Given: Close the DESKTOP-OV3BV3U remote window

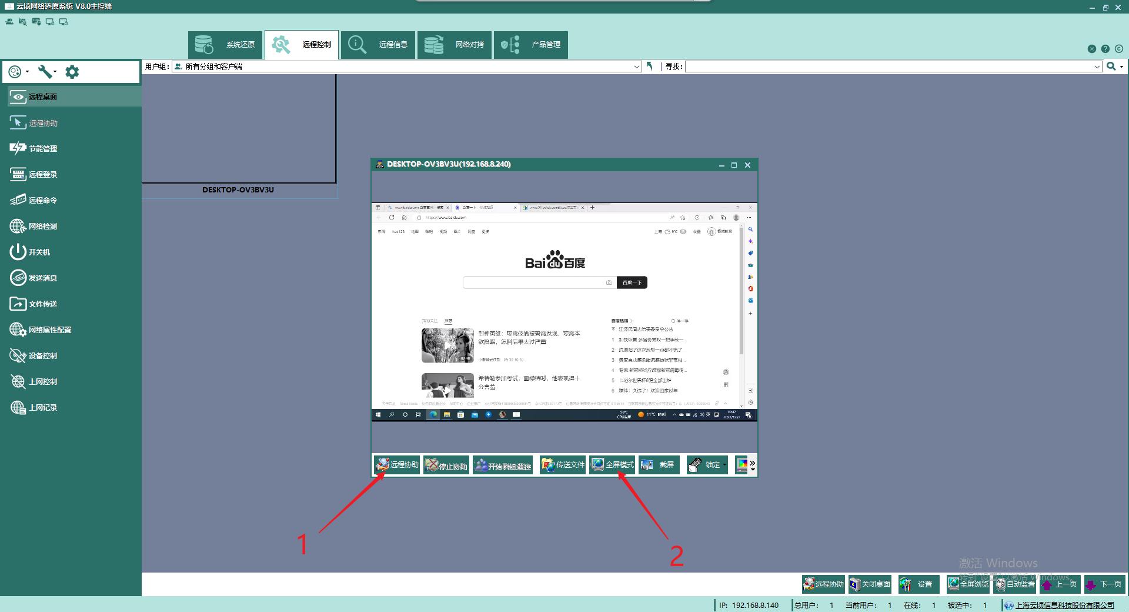Looking at the screenshot, I should click(x=747, y=165).
